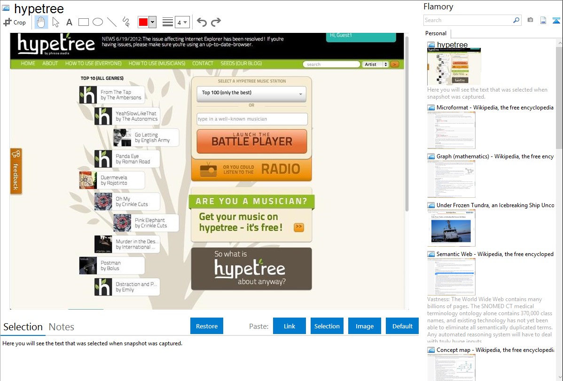This screenshot has width=563, height=381.
Task: Open the hypetree snapshot thumbnail
Action: pyautogui.click(x=454, y=66)
